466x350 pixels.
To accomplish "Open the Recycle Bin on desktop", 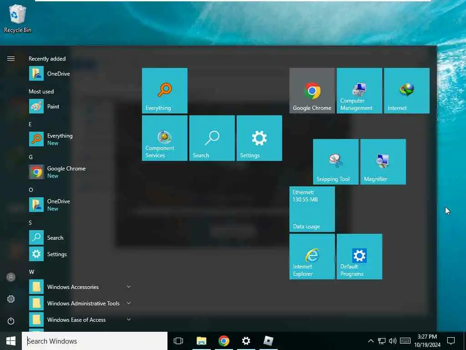I will (18, 18).
